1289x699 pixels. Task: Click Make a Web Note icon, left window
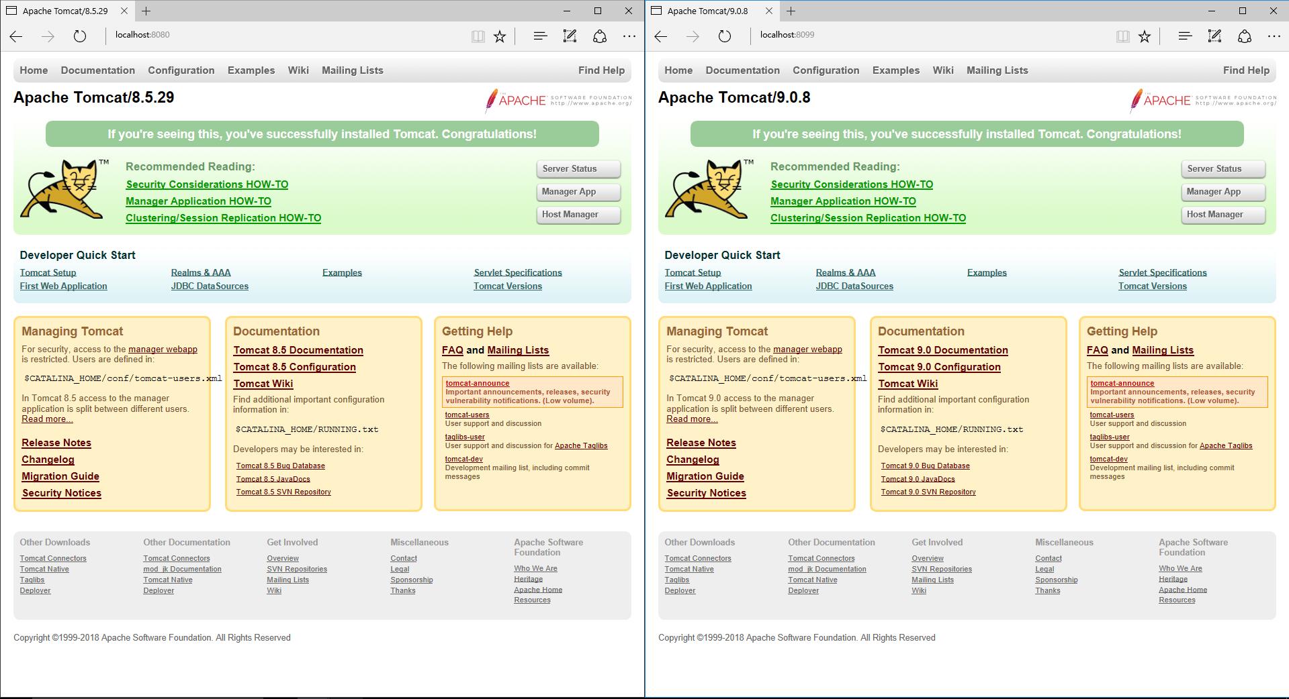pos(570,36)
